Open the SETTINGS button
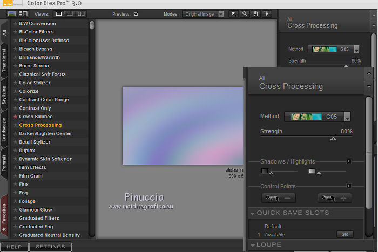Image resolution: width=378 pixels, height=252 pixels. point(50,247)
